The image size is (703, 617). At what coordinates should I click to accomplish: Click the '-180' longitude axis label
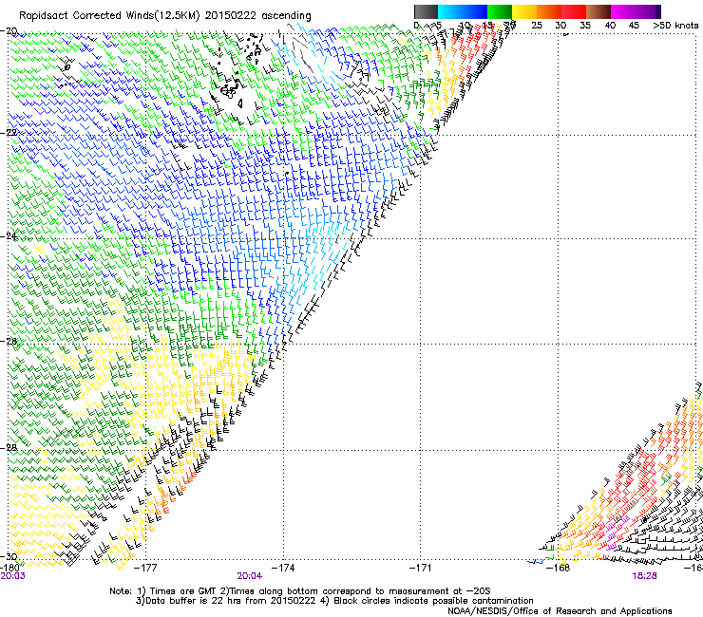pos(9,569)
